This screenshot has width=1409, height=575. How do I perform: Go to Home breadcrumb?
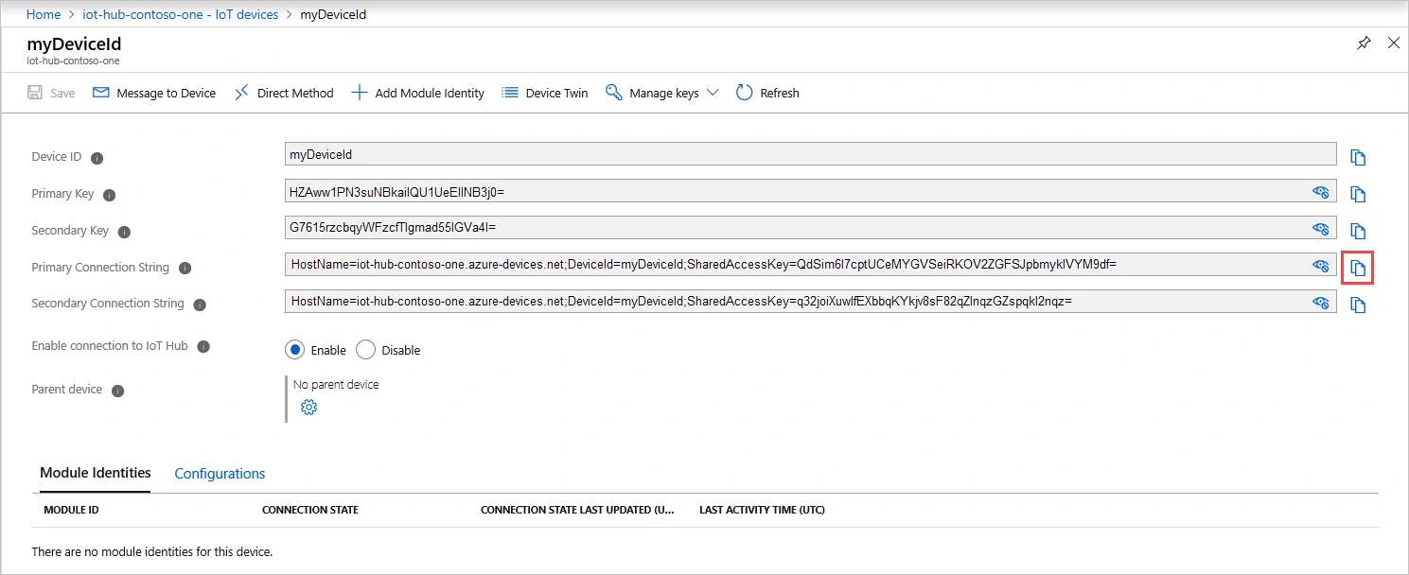(x=44, y=14)
